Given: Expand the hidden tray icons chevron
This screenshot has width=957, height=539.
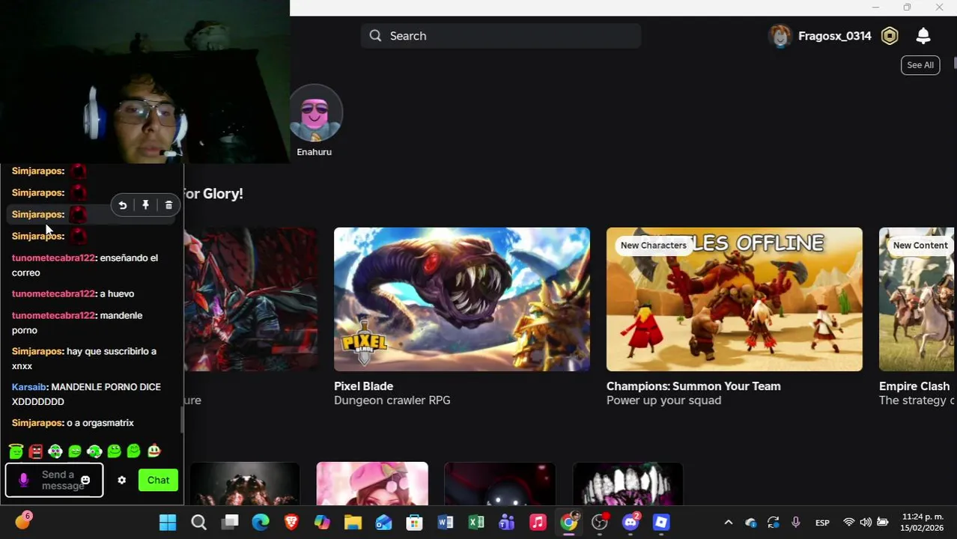Looking at the screenshot, I should [x=728, y=523].
